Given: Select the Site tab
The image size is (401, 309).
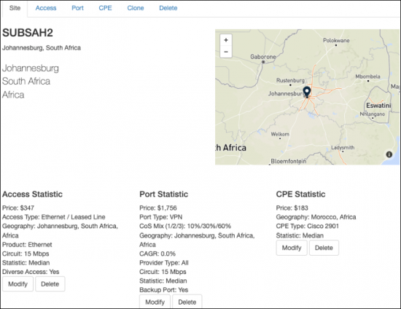Looking at the screenshot, I should [15, 8].
